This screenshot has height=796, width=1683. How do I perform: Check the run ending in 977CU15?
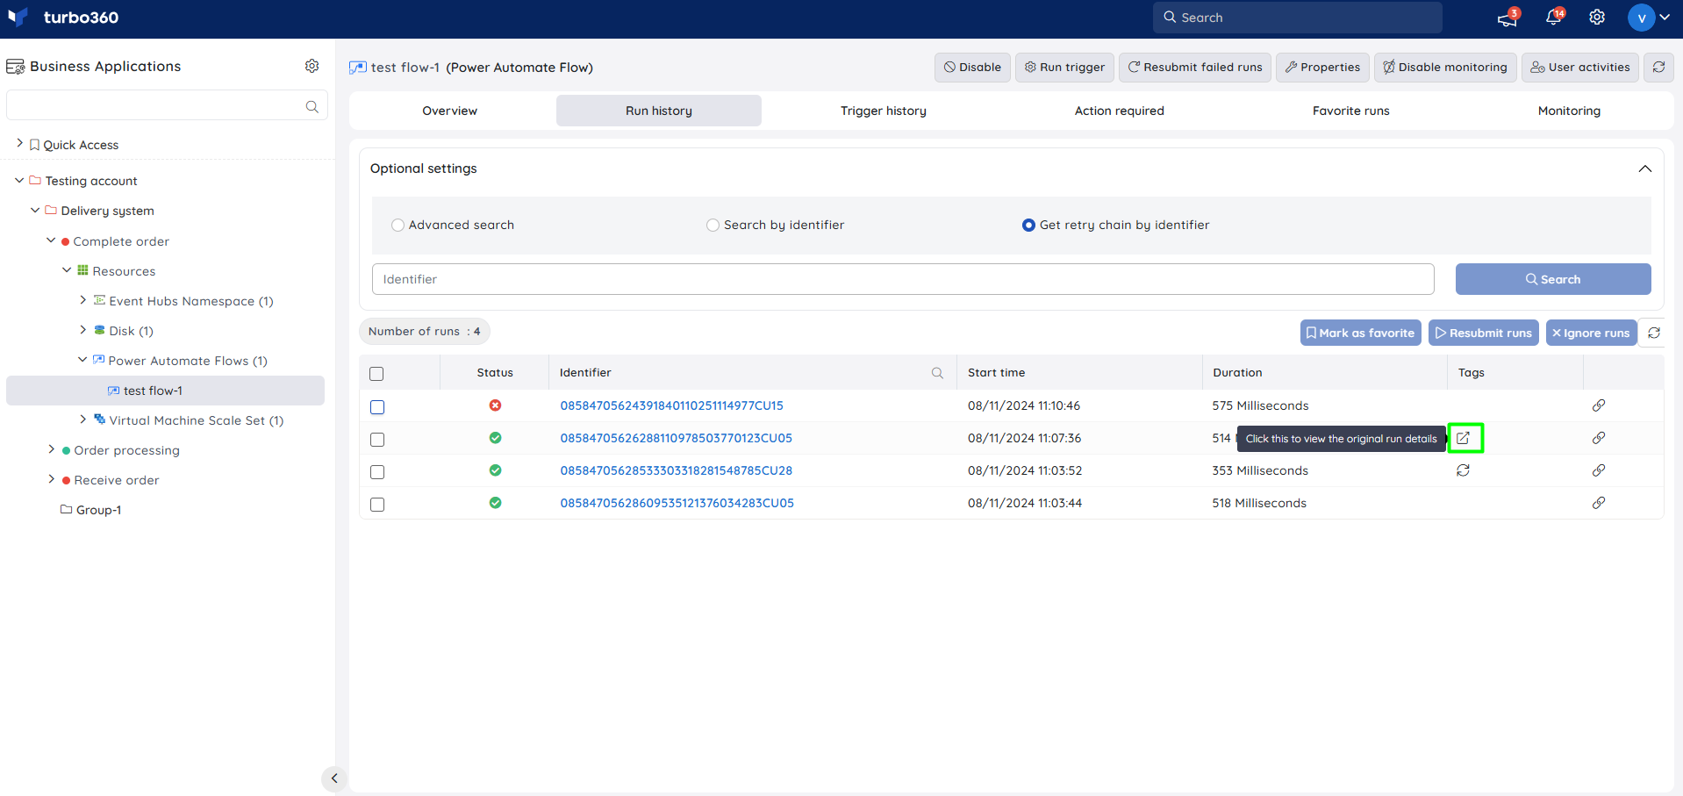tap(377, 407)
